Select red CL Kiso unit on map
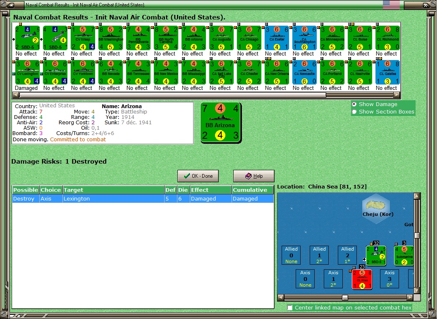447x319 pixels. pyautogui.click(x=362, y=279)
